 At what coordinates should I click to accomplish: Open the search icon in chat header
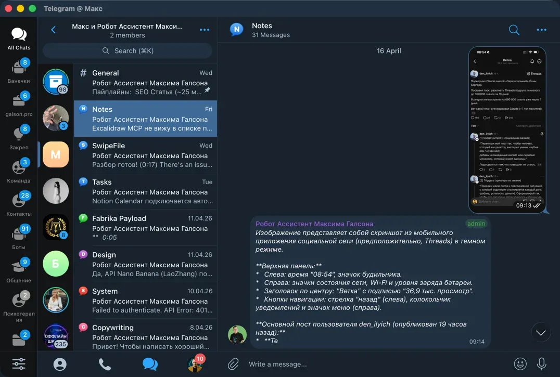tap(514, 30)
